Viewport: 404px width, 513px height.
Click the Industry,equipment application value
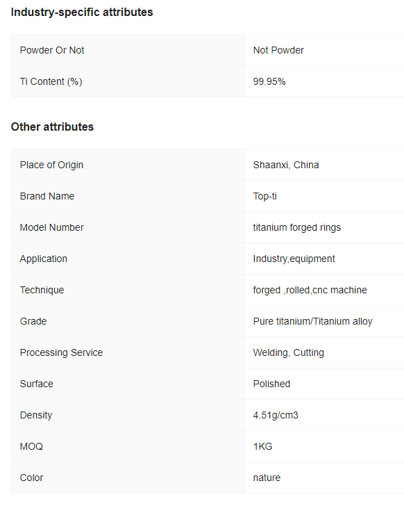(x=294, y=259)
